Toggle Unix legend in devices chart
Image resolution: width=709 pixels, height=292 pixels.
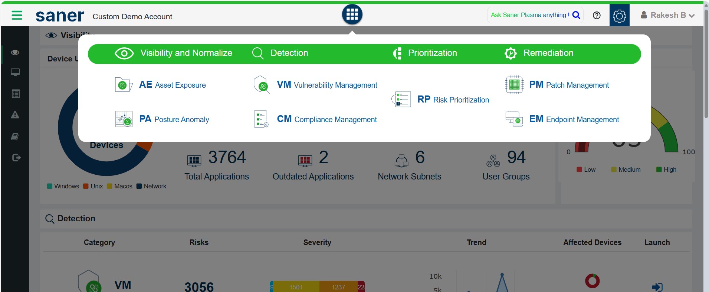pos(93,186)
